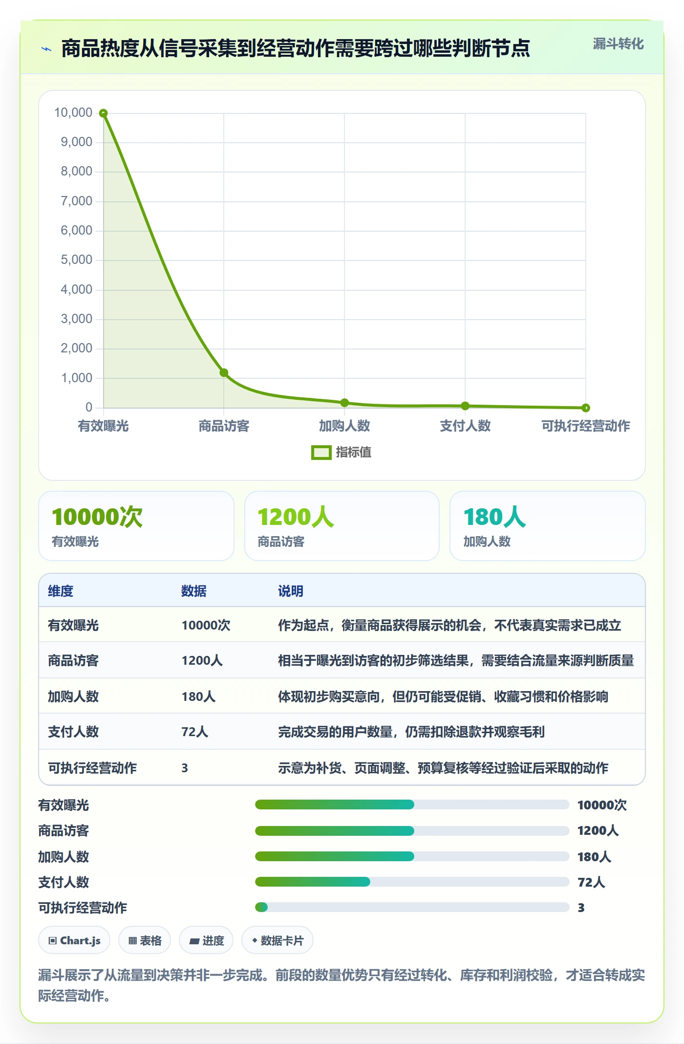Select the 加购人数 table row cell
The width and height of the screenshot is (684, 1044).
(73, 696)
